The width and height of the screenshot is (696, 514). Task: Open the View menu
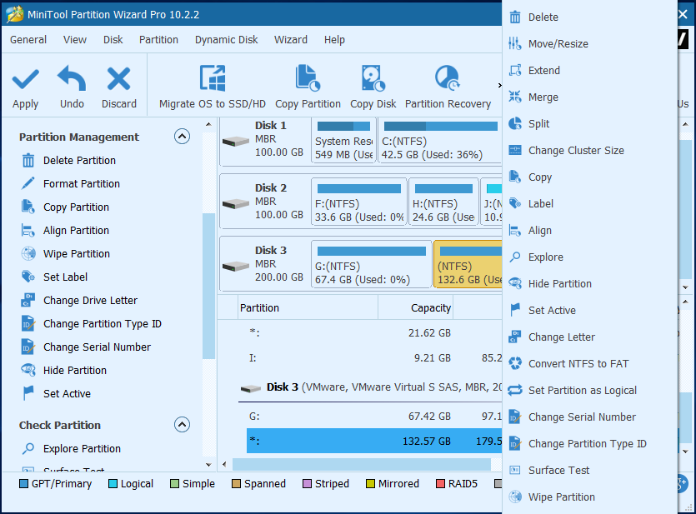click(x=74, y=39)
